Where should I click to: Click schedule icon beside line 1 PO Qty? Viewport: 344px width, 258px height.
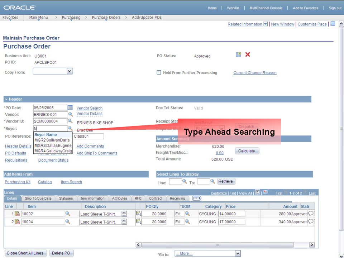click(x=138, y=213)
